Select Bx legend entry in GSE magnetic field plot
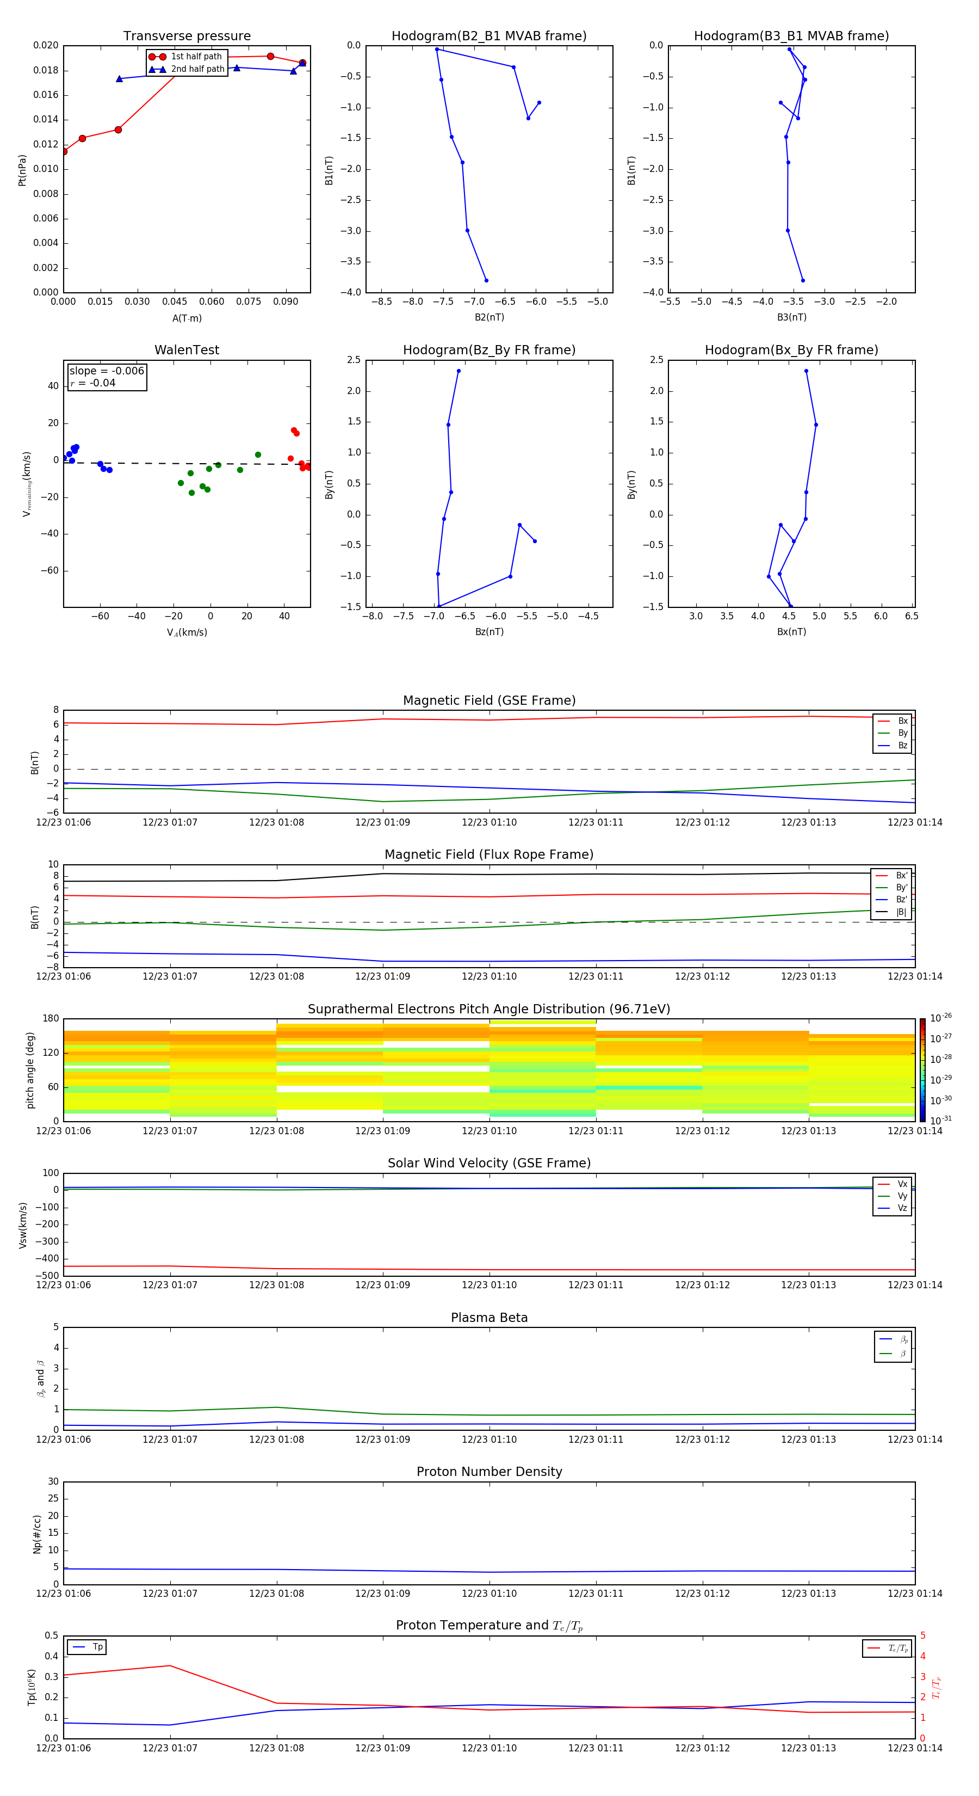Viewport: 979px width, 1796px height. [893, 721]
